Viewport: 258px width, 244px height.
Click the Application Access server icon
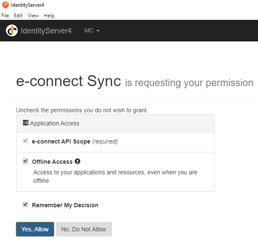(26, 123)
